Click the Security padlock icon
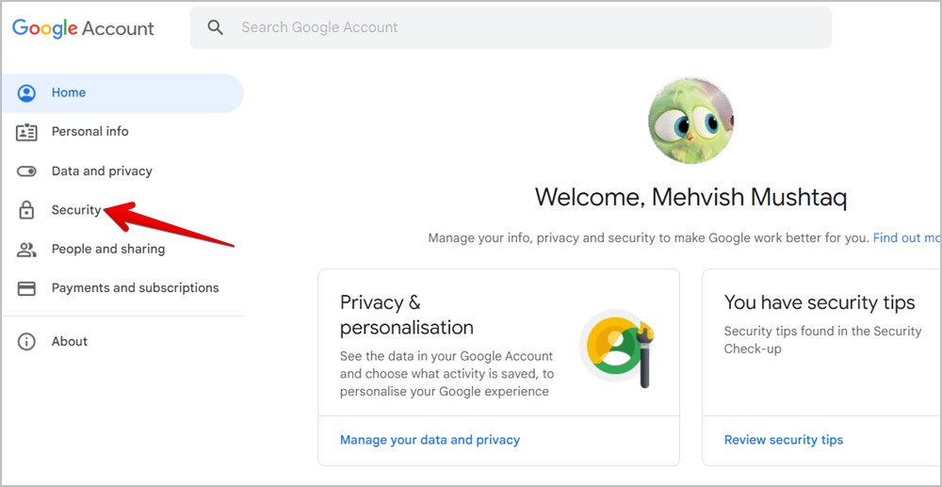The width and height of the screenshot is (942, 487). point(26,210)
